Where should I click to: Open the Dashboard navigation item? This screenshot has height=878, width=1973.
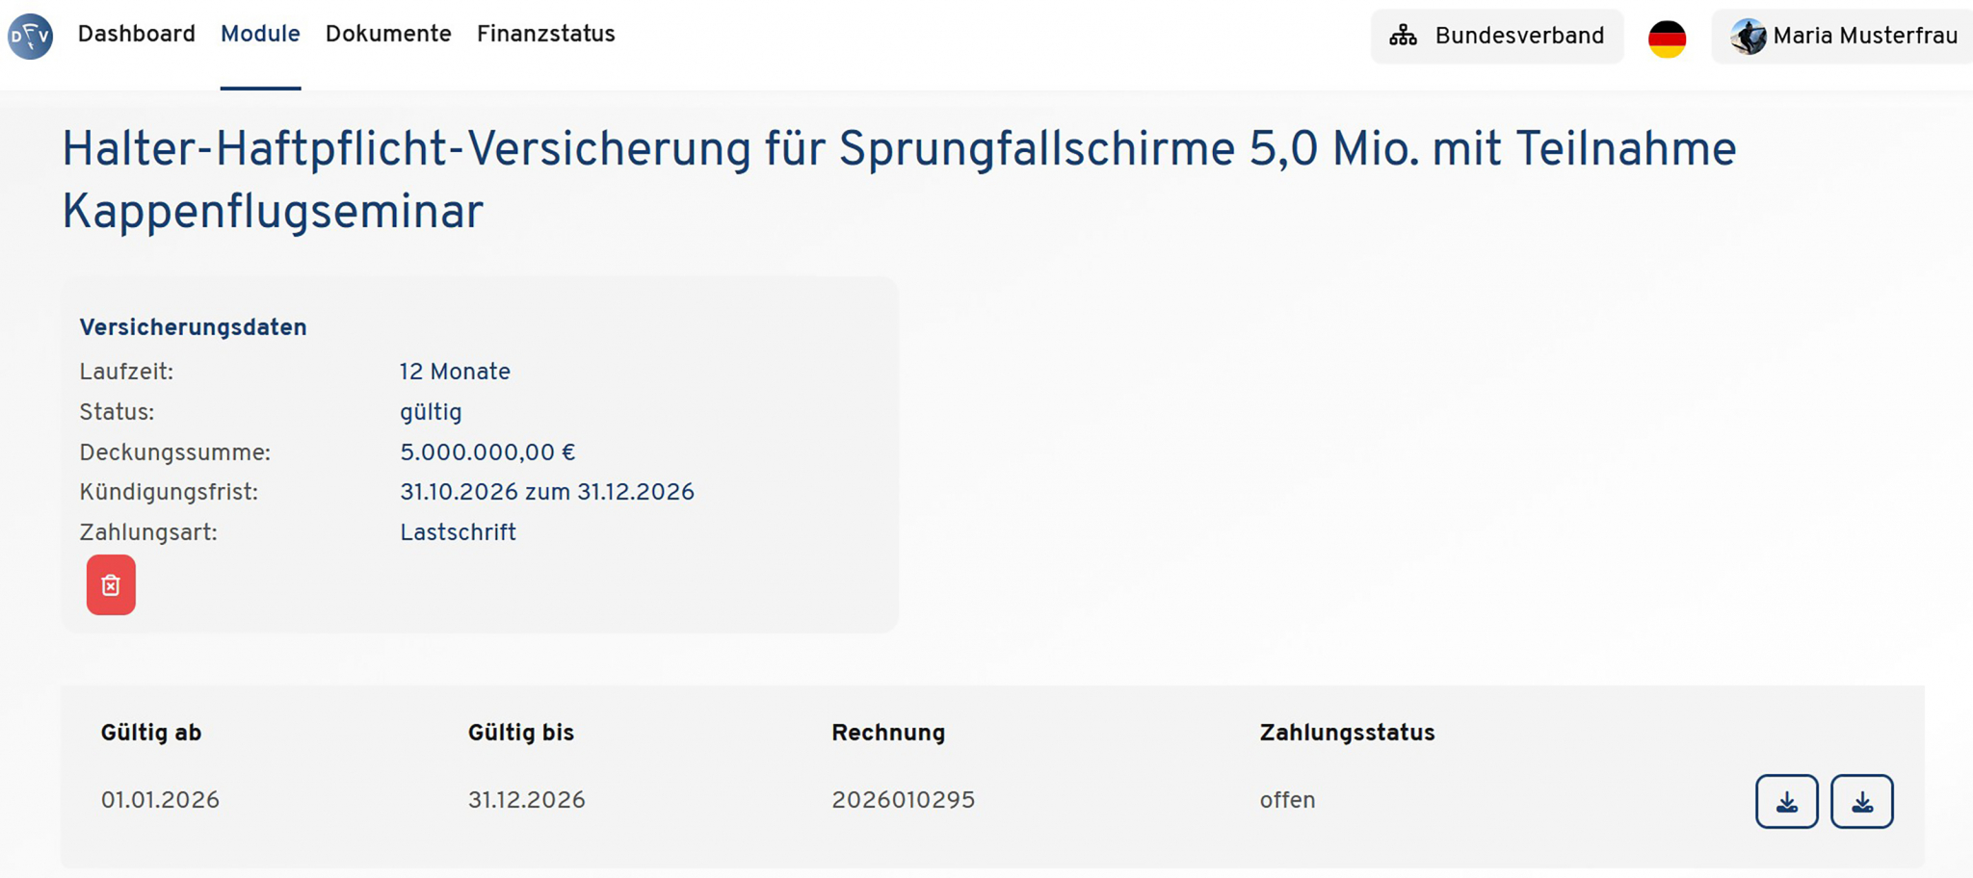137,35
